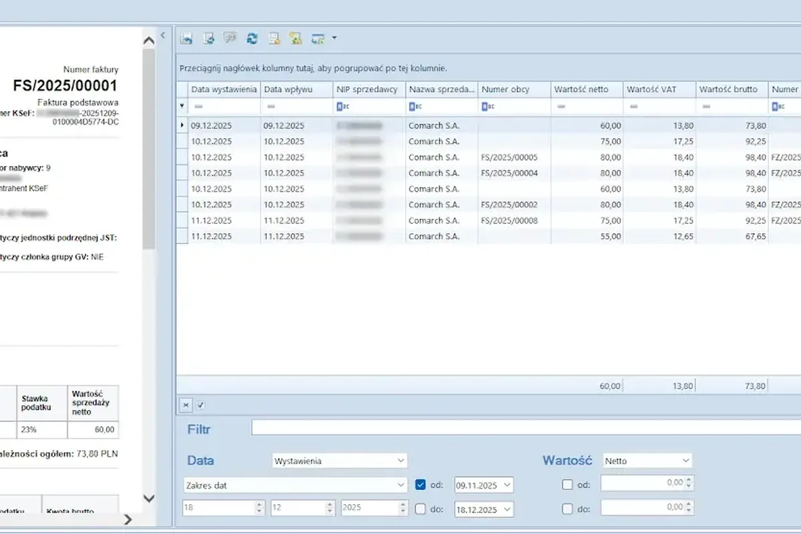The width and height of the screenshot is (801, 534).
Task: Sort by the Numer obcy column header
Action: [x=515, y=89]
